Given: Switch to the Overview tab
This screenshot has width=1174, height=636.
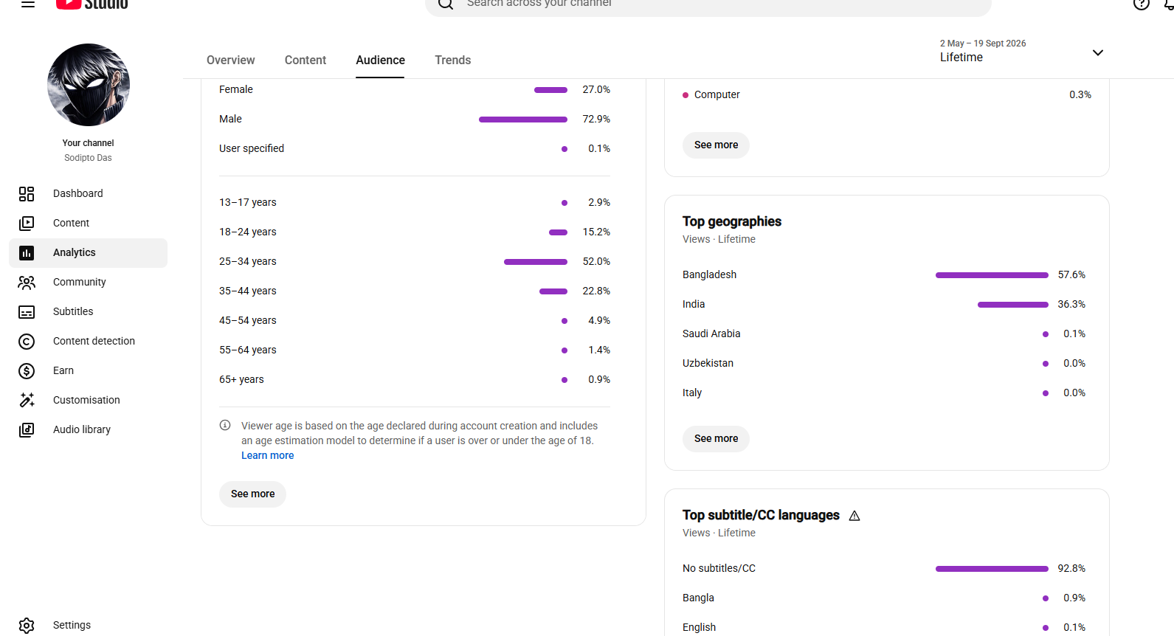Looking at the screenshot, I should coord(231,61).
